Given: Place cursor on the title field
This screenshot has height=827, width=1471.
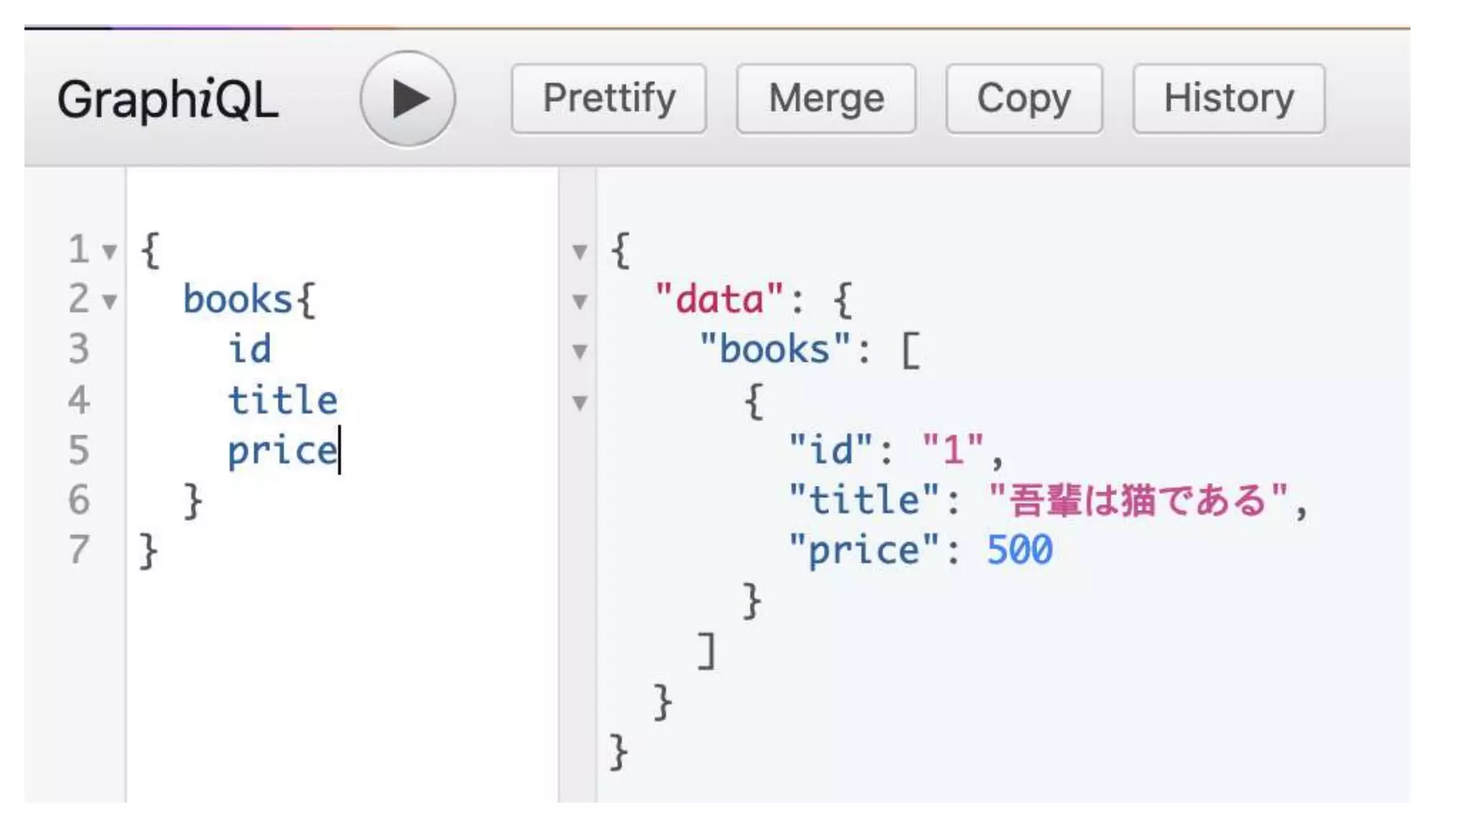Looking at the screenshot, I should (x=282, y=400).
